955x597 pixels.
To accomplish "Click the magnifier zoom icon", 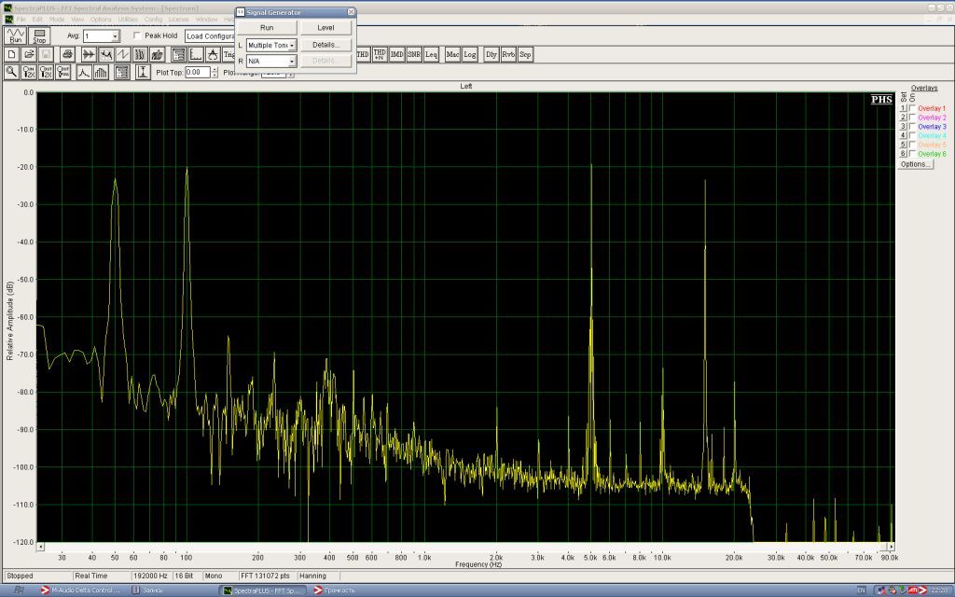I will point(11,73).
